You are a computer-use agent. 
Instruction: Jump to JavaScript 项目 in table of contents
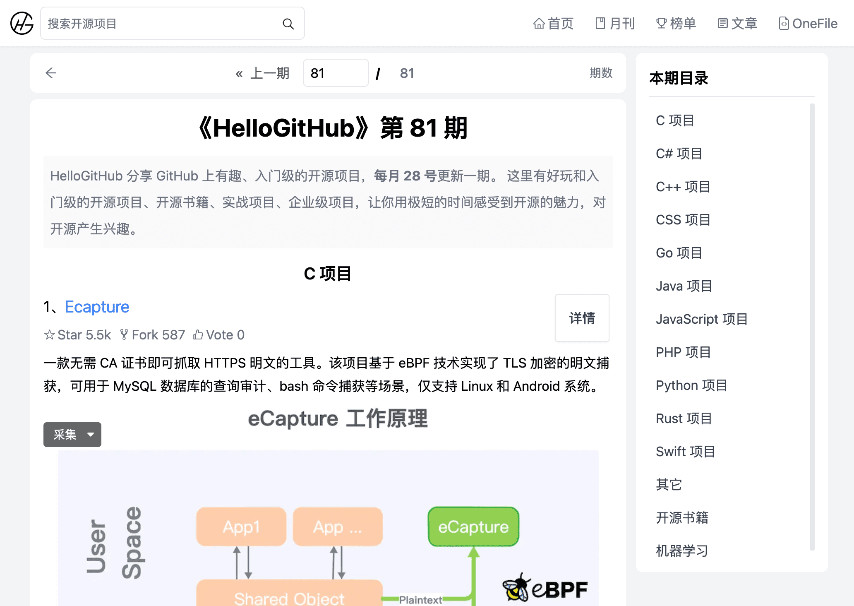click(x=702, y=319)
